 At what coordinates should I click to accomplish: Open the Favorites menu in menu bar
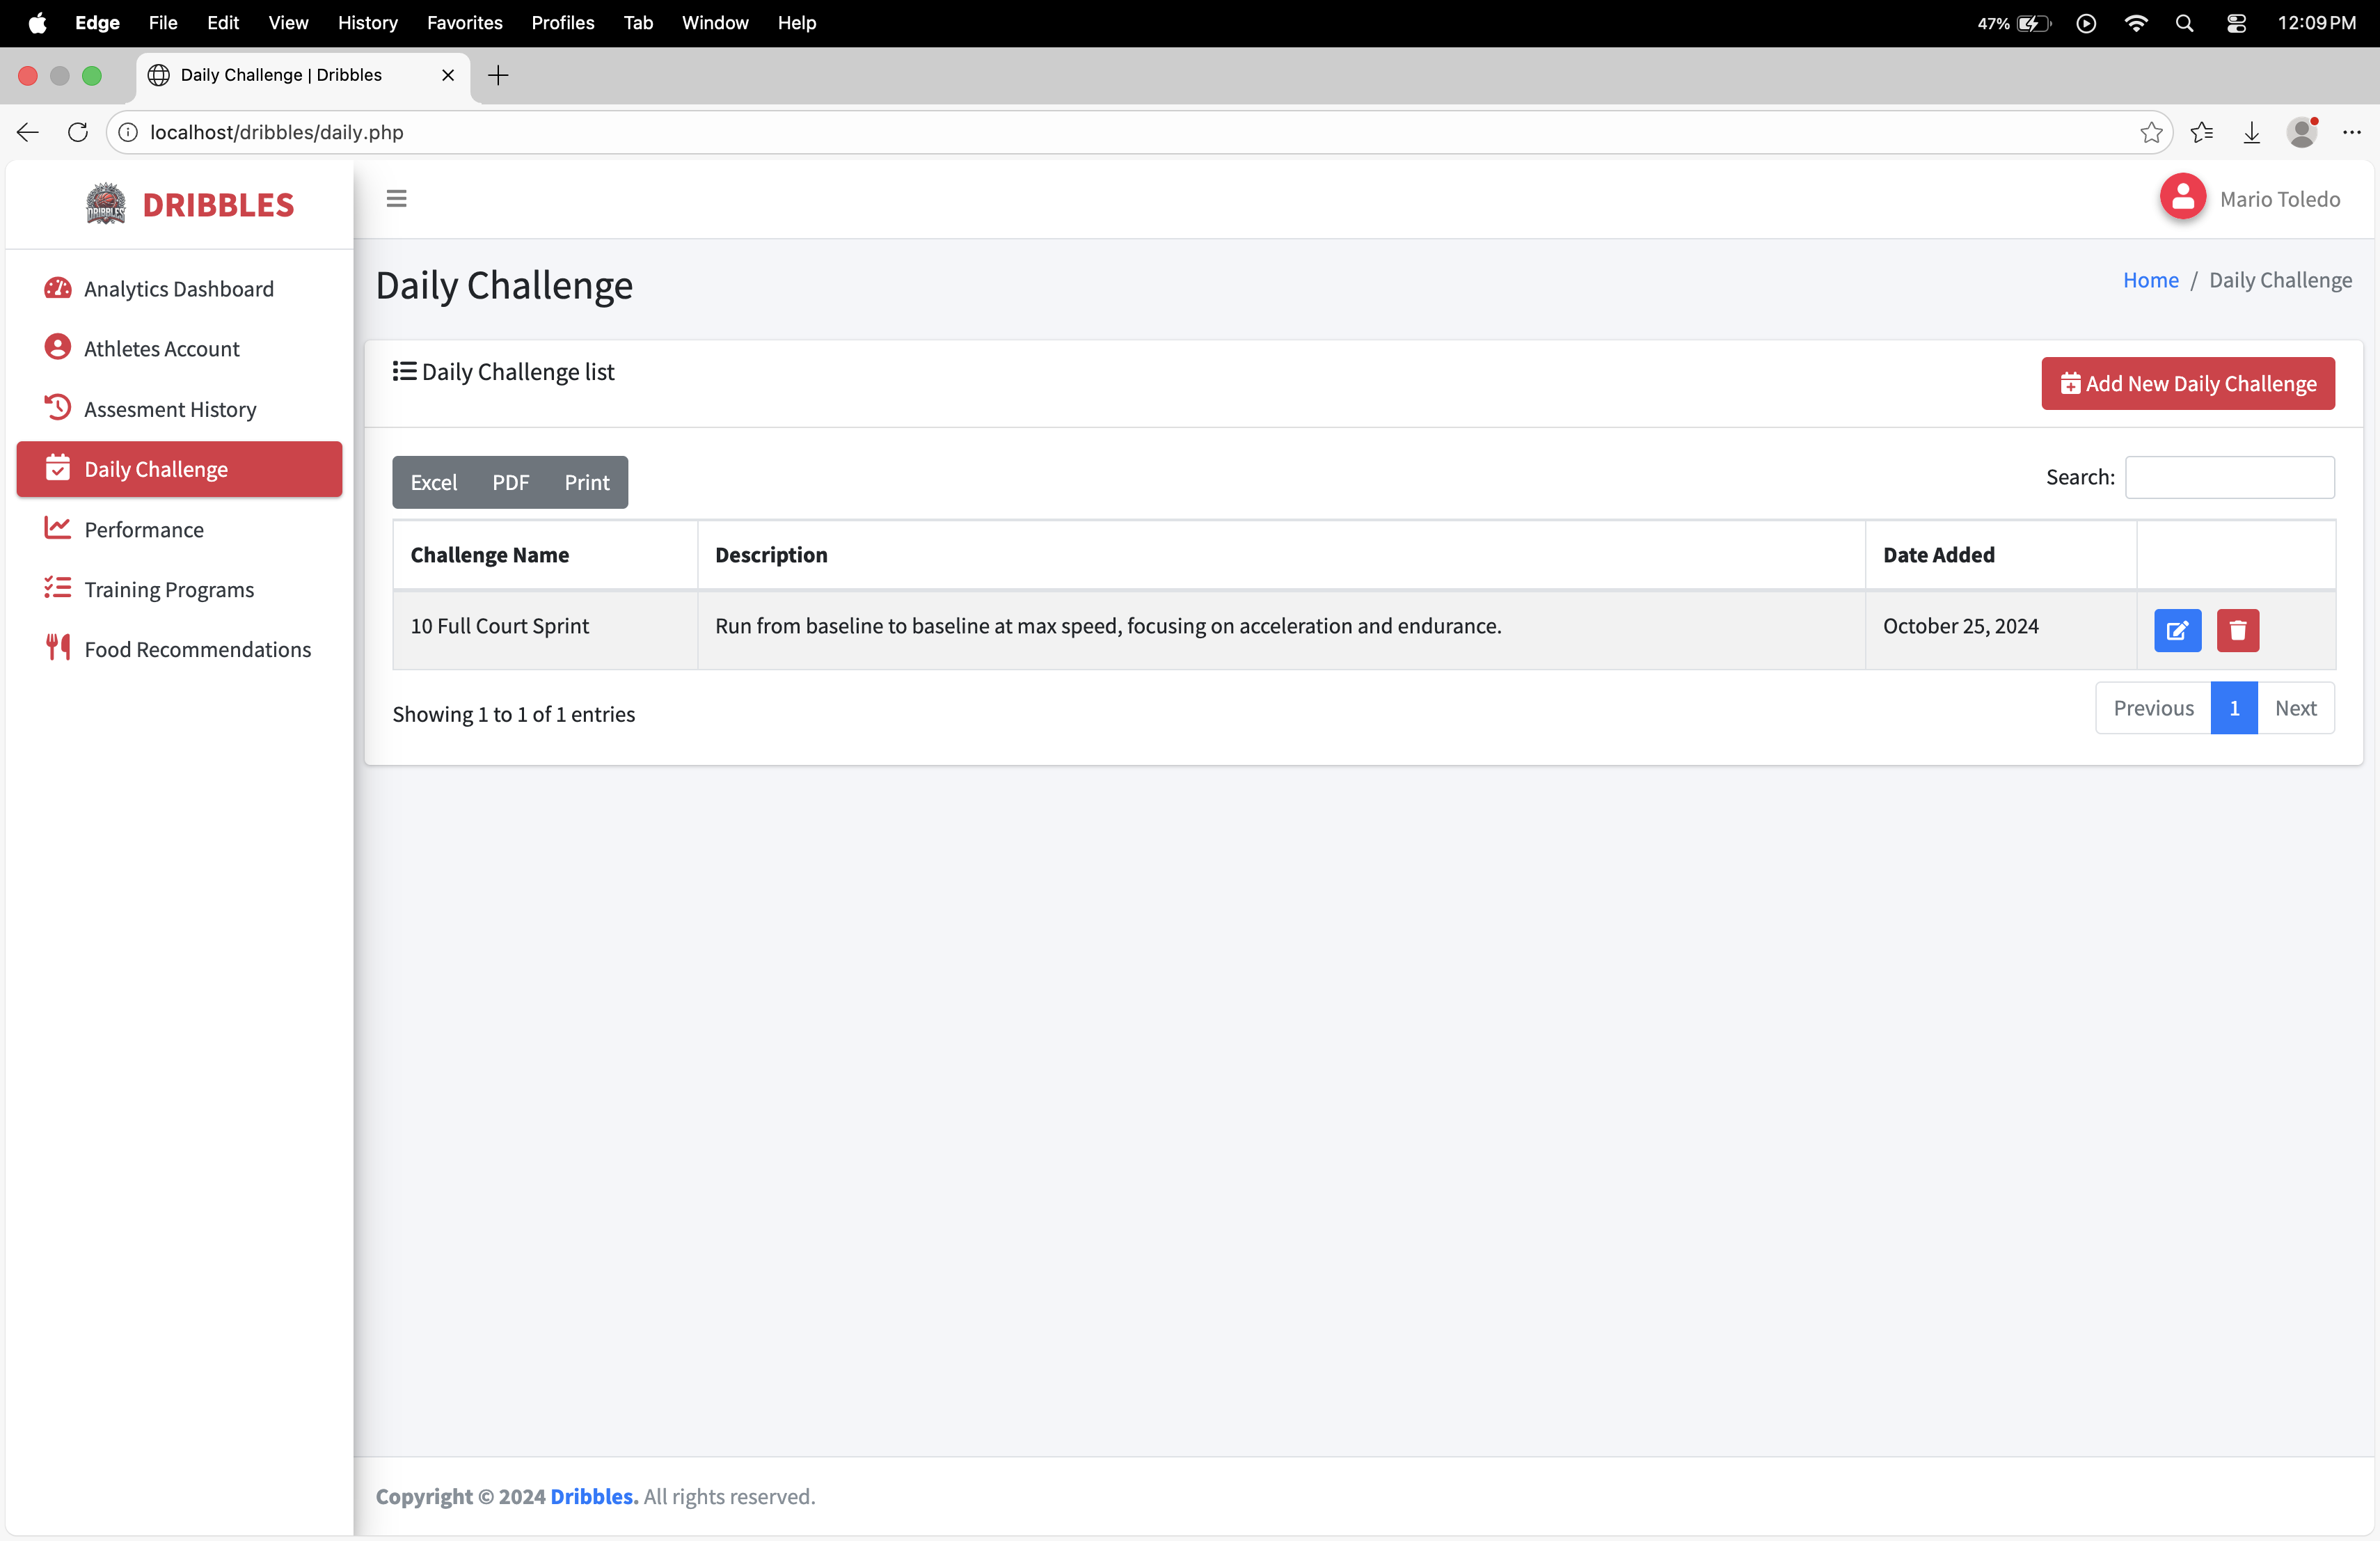[464, 22]
